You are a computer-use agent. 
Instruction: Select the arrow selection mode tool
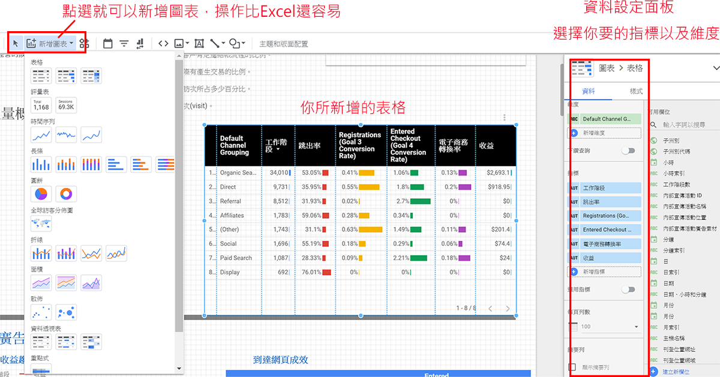[16, 43]
